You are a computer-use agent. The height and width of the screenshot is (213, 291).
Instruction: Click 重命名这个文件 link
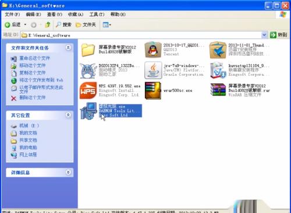35,58
